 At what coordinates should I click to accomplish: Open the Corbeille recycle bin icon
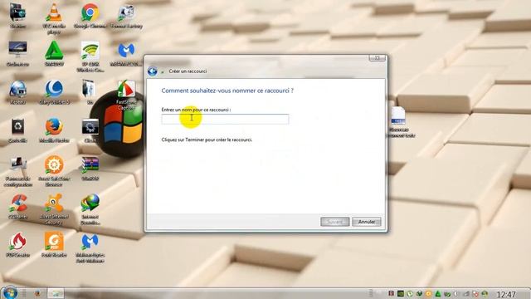pos(17,130)
